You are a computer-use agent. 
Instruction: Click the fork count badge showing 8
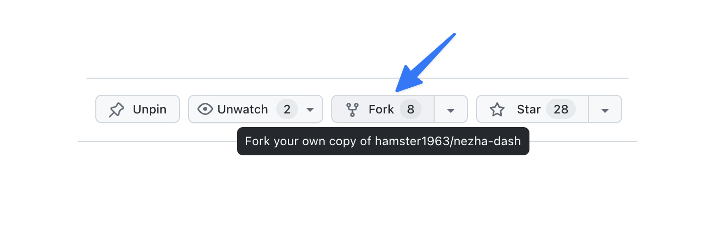pyautogui.click(x=410, y=109)
